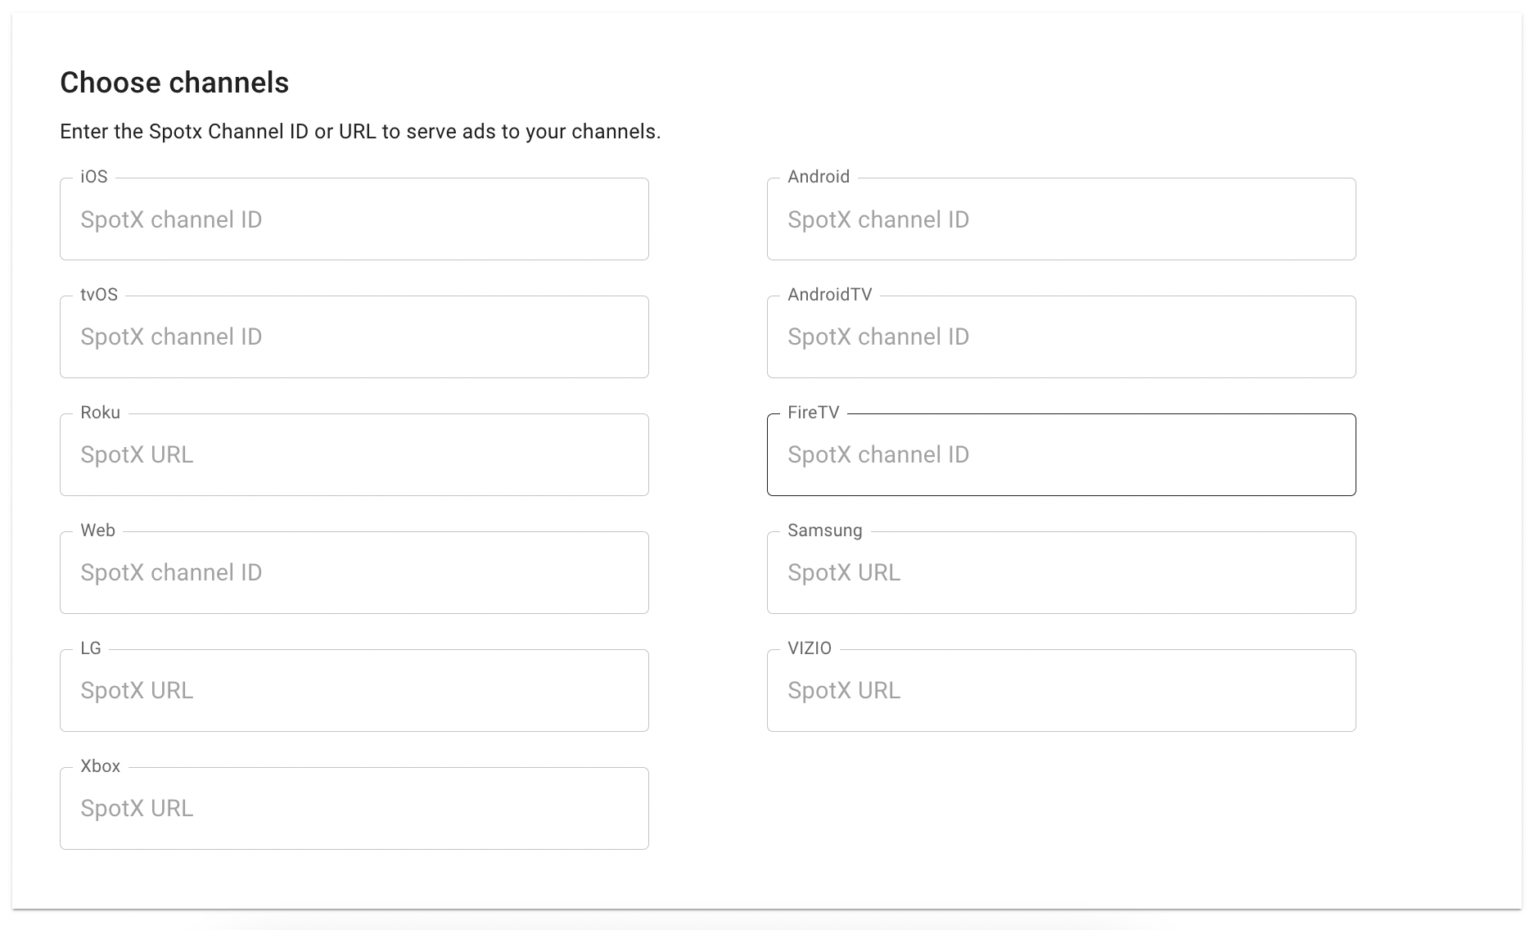The image size is (1534, 930).
Task: Click the "Choose channels" heading
Action: click(174, 83)
